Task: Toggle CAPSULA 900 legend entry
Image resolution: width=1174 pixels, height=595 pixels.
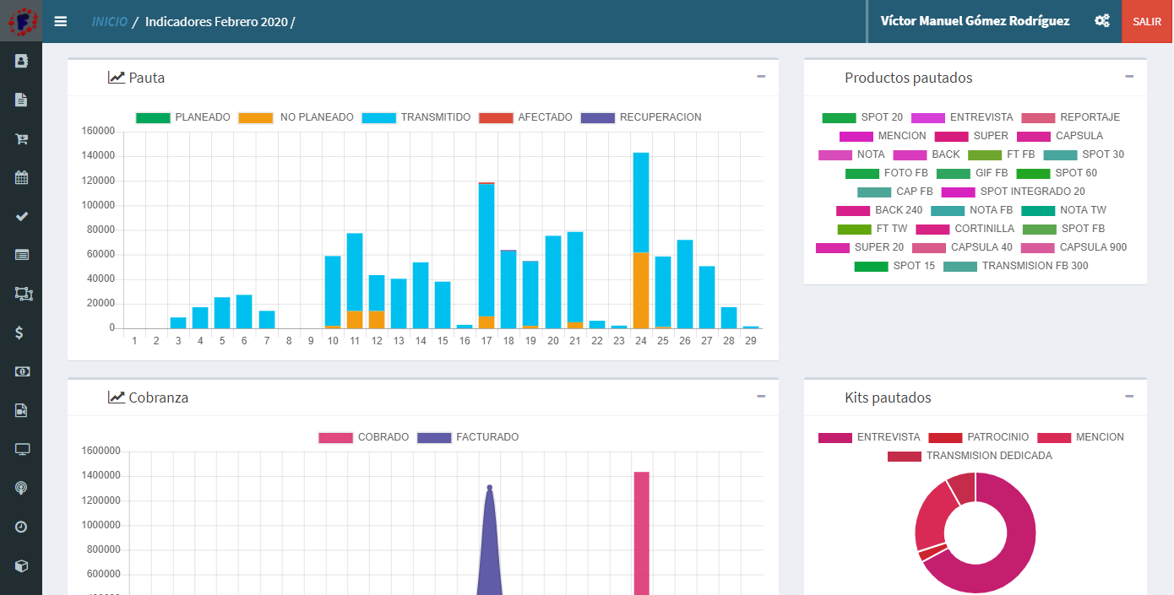Action: pos(1074,247)
